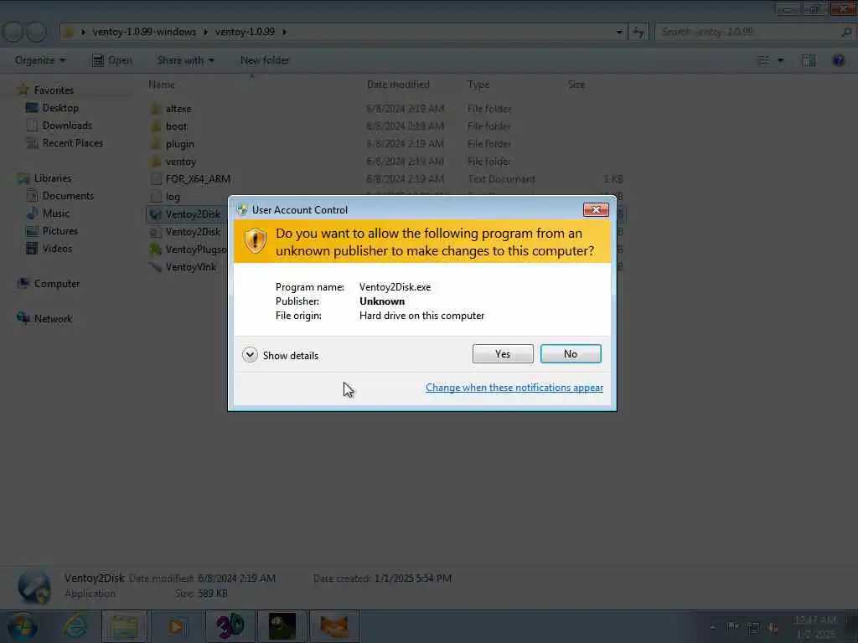Open Explorer help icon

pos(838,60)
